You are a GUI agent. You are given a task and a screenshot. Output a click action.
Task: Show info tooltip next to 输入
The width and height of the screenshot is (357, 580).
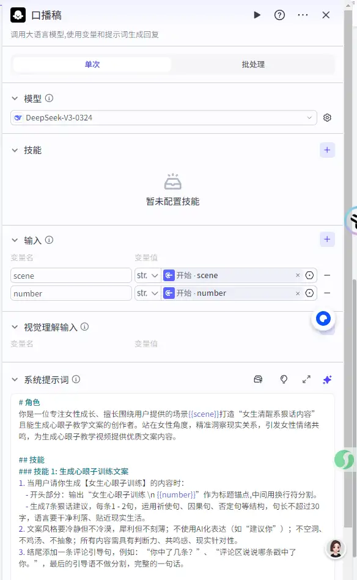[x=49, y=240]
